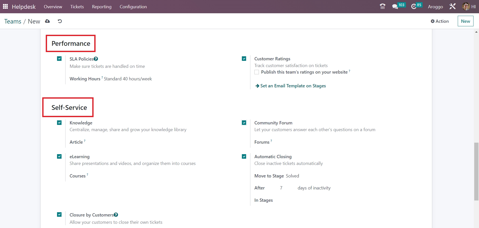Click the days of inactivity number field
Image resolution: width=479 pixels, height=228 pixels.
pos(281,188)
